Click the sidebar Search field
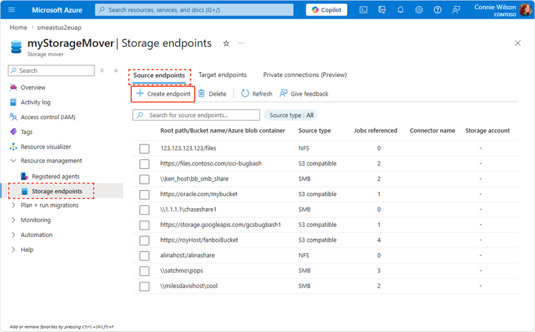Viewport: 535px width, 332px height. click(51, 70)
